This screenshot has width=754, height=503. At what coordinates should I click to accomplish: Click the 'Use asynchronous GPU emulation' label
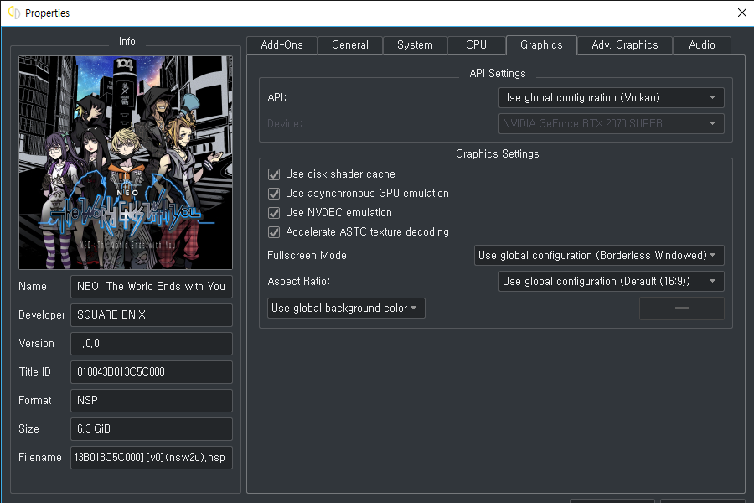(367, 194)
